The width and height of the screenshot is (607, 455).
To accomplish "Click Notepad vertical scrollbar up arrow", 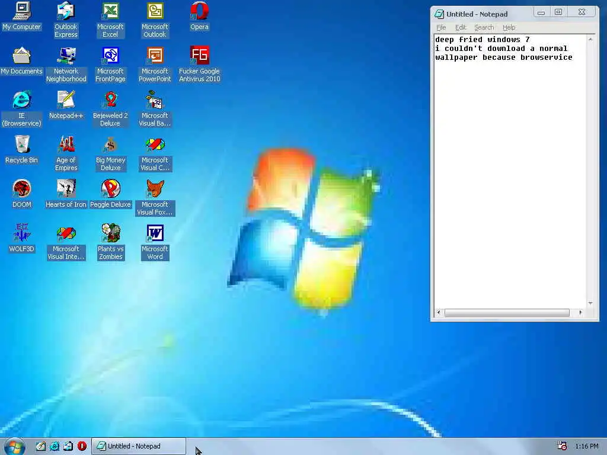I will 590,39.
